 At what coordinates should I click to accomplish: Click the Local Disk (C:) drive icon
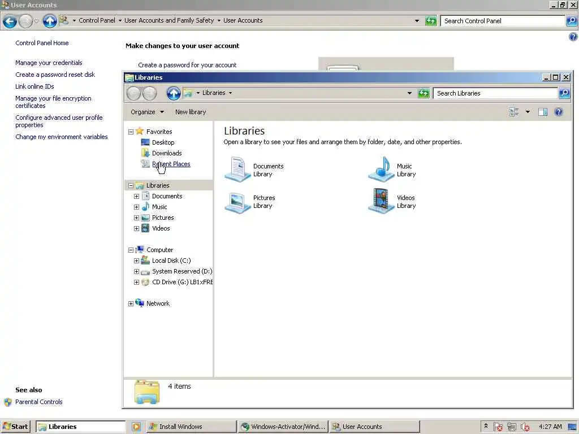click(145, 260)
